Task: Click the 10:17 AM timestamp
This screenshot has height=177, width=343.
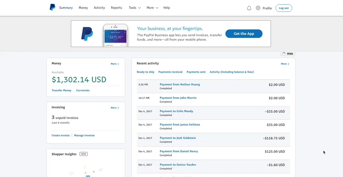Action: [x=144, y=98]
